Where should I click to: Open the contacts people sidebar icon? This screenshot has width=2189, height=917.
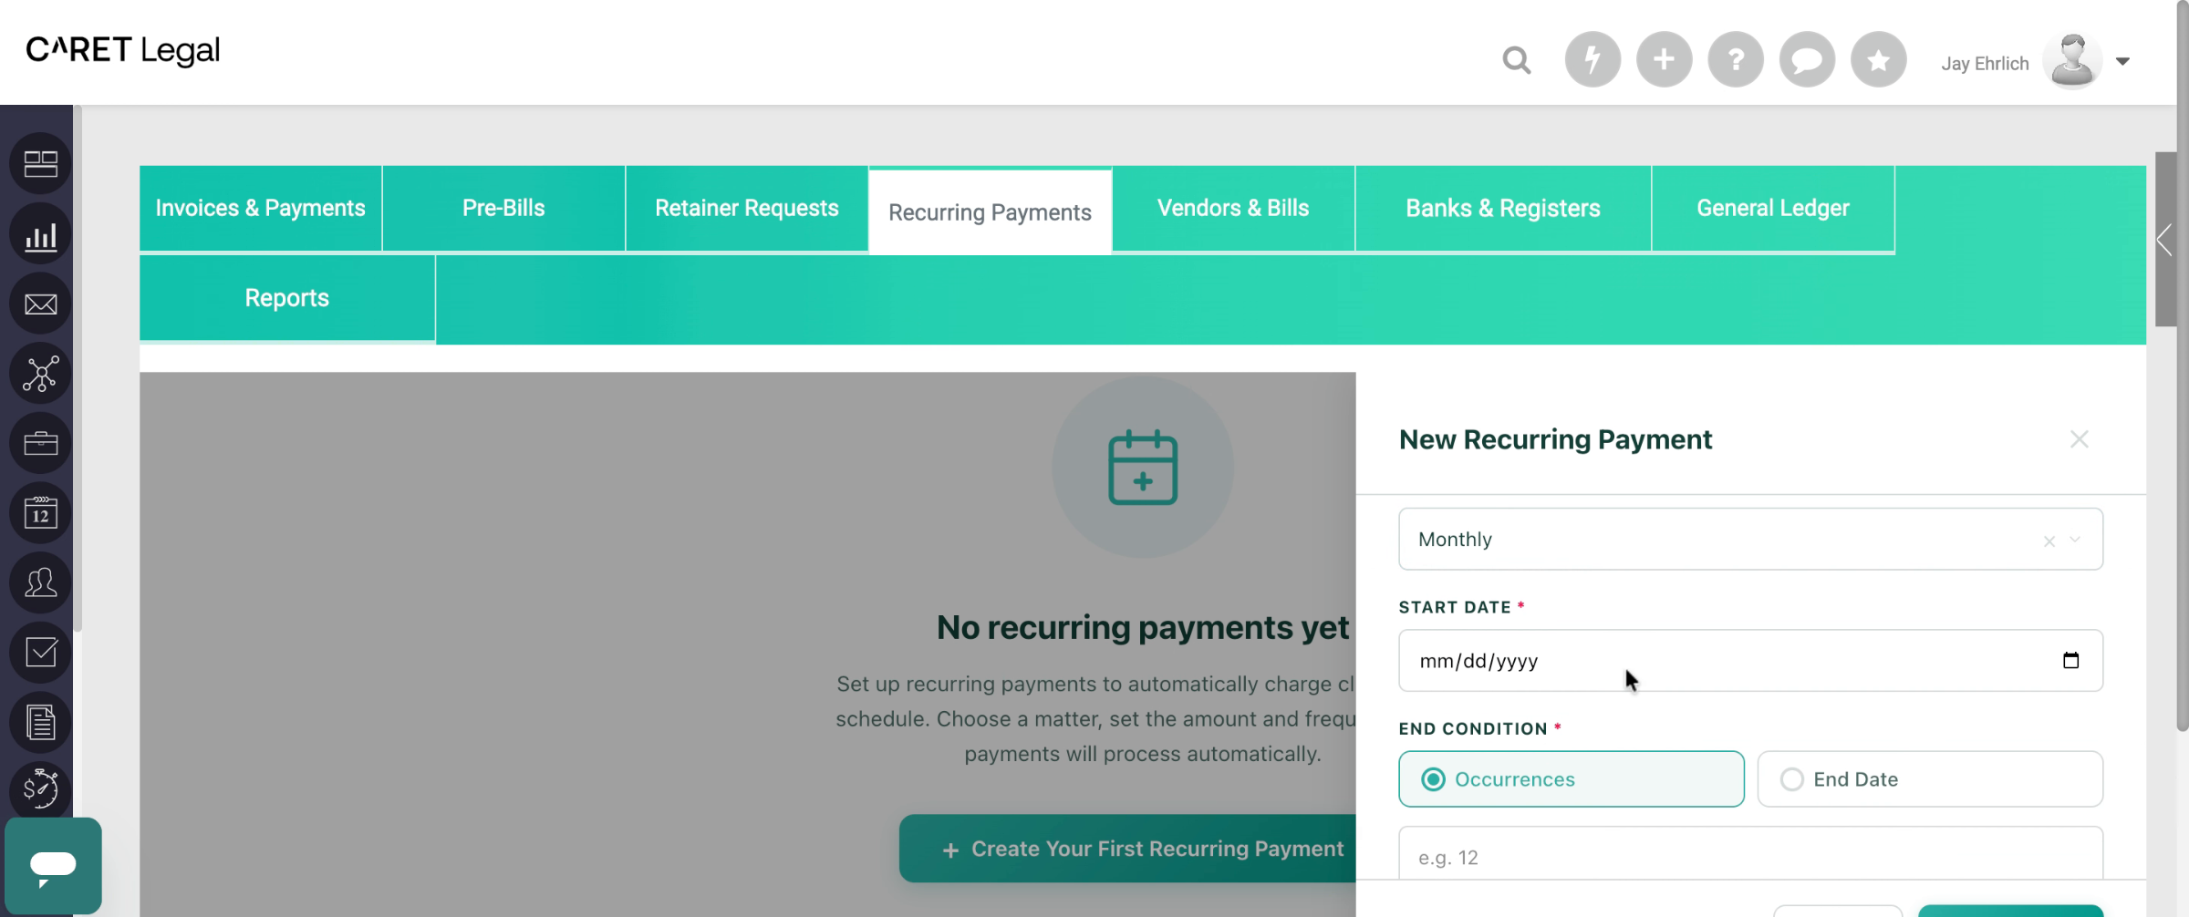(40, 582)
